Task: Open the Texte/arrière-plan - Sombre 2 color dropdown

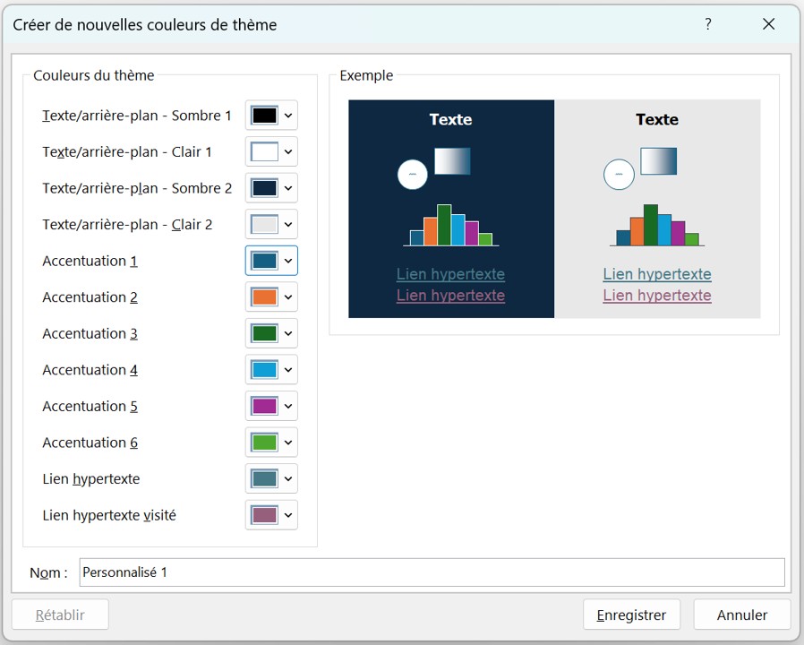Action: pos(271,188)
